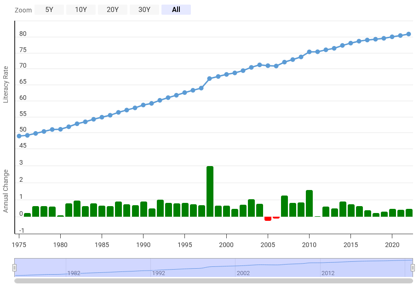The width and height of the screenshot is (419, 288).
Task: Click the Annual Change axis title
Action: coord(6,191)
